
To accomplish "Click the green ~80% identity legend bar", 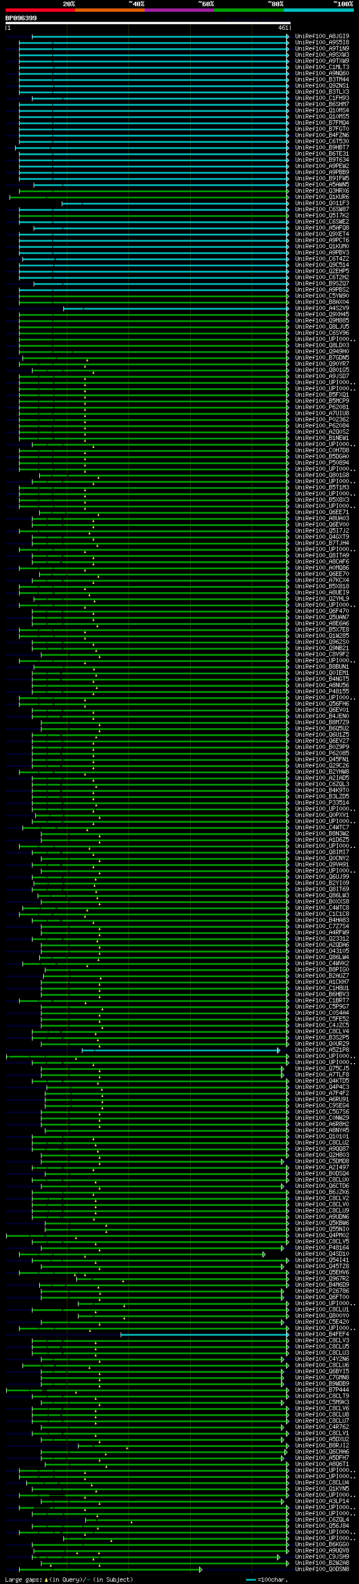I will coord(249,10).
